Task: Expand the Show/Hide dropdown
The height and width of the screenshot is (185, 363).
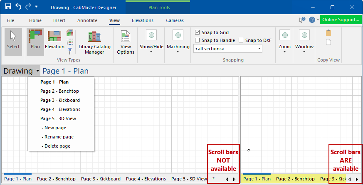Action: (x=151, y=42)
